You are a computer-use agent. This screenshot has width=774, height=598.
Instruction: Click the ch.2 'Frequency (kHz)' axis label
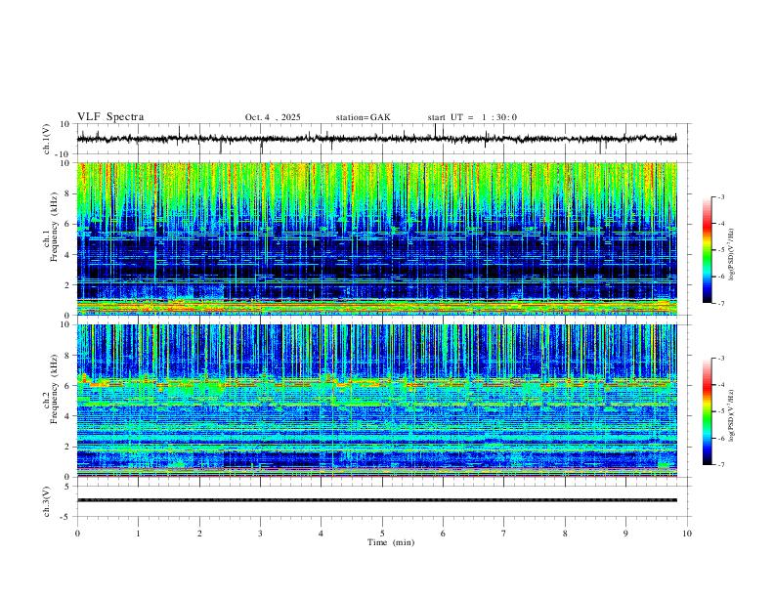[x=54, y=389]
